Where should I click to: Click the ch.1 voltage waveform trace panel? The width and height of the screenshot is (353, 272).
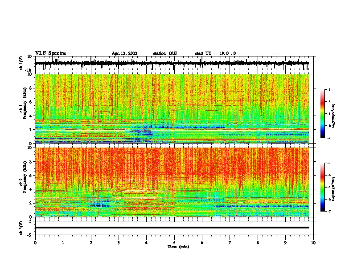[x=175, y=63]
